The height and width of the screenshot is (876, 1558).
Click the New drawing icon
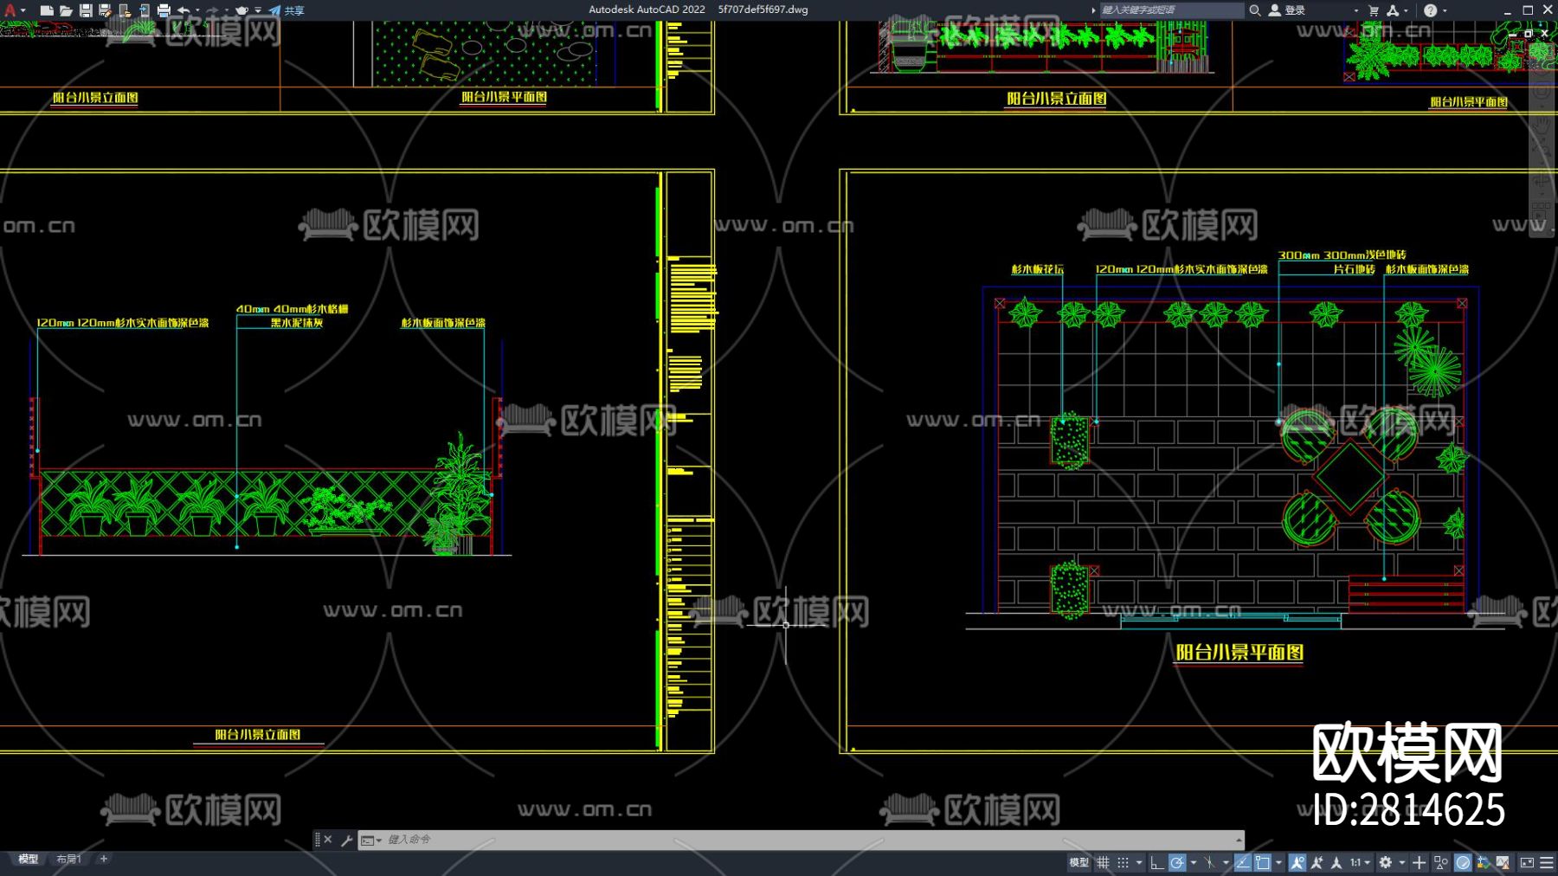(47, 10)
